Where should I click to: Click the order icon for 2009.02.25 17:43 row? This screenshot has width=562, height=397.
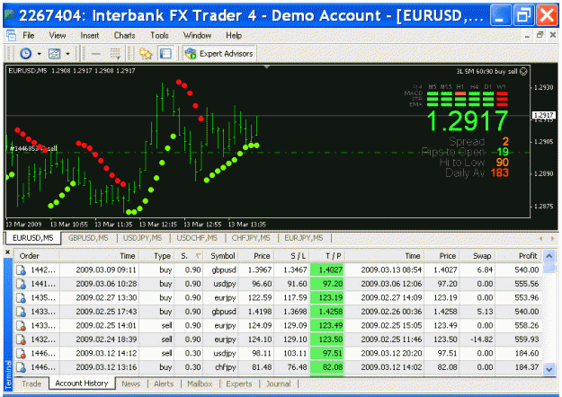[x=22, y=312]
